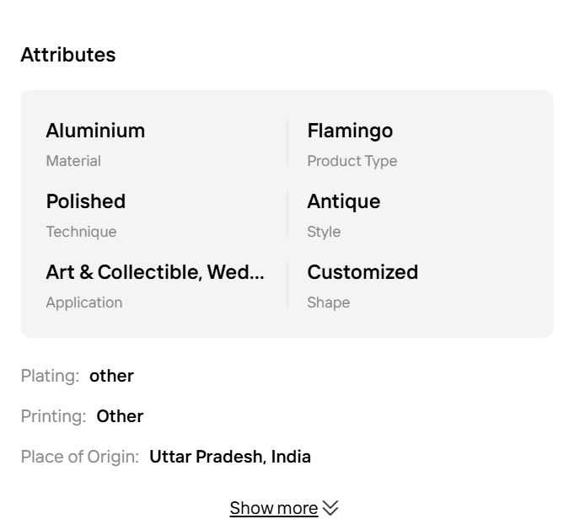Viewport: 569px width, 519px height.
Task: Click the Aluminium material value
Action: [x=95, y=131]
